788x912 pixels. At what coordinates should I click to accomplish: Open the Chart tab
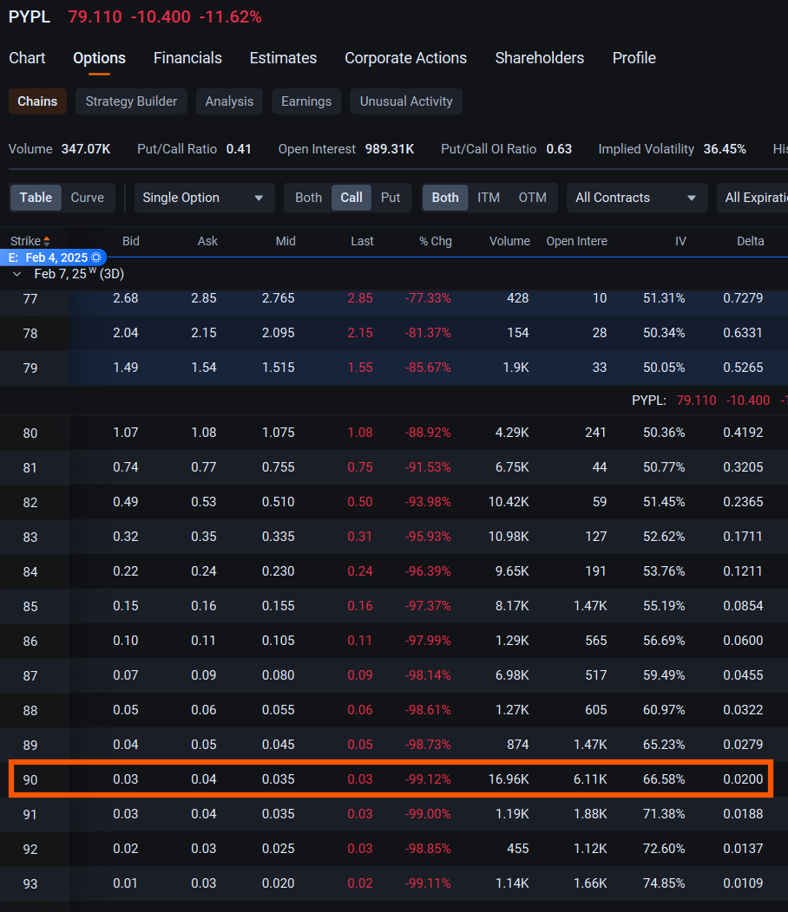[27, 58]
